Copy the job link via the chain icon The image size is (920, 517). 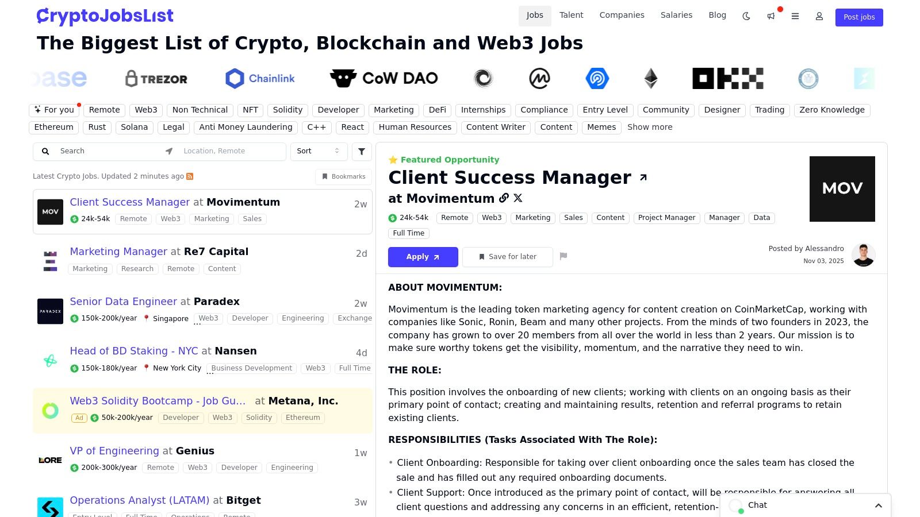point(504,198)
